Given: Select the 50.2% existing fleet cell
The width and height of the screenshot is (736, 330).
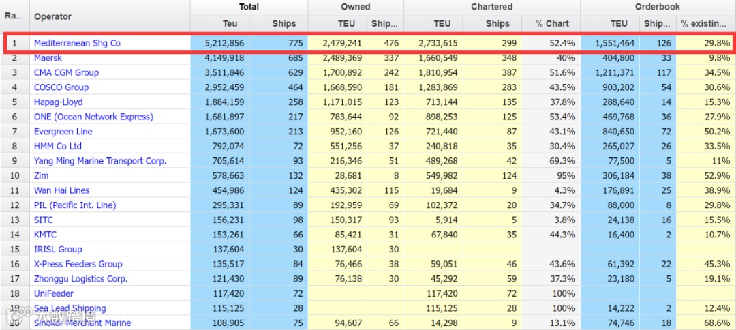Looking at the screenshot, I should 717,132.
